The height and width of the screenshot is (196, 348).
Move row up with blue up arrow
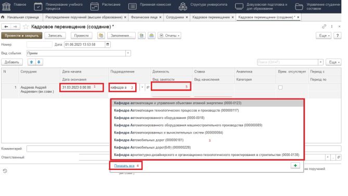coord(31,62)
